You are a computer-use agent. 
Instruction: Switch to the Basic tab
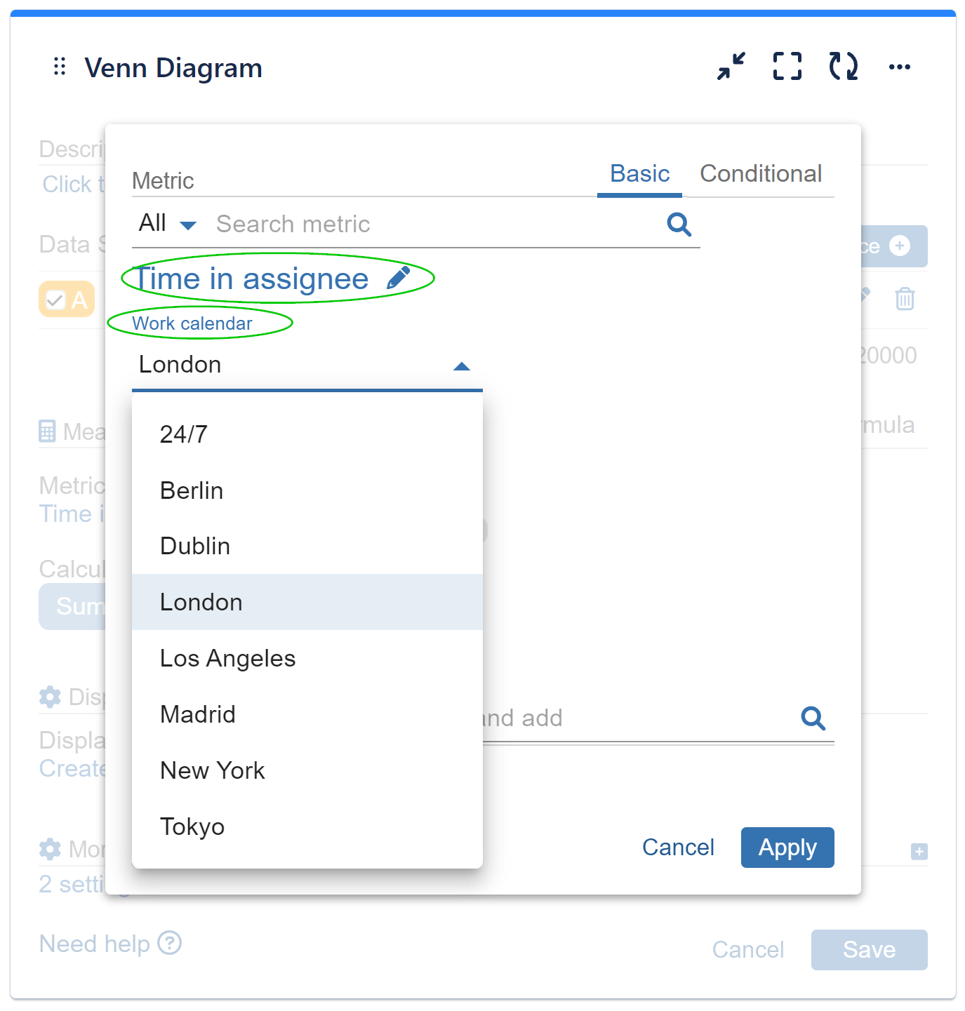click(639, 174)
